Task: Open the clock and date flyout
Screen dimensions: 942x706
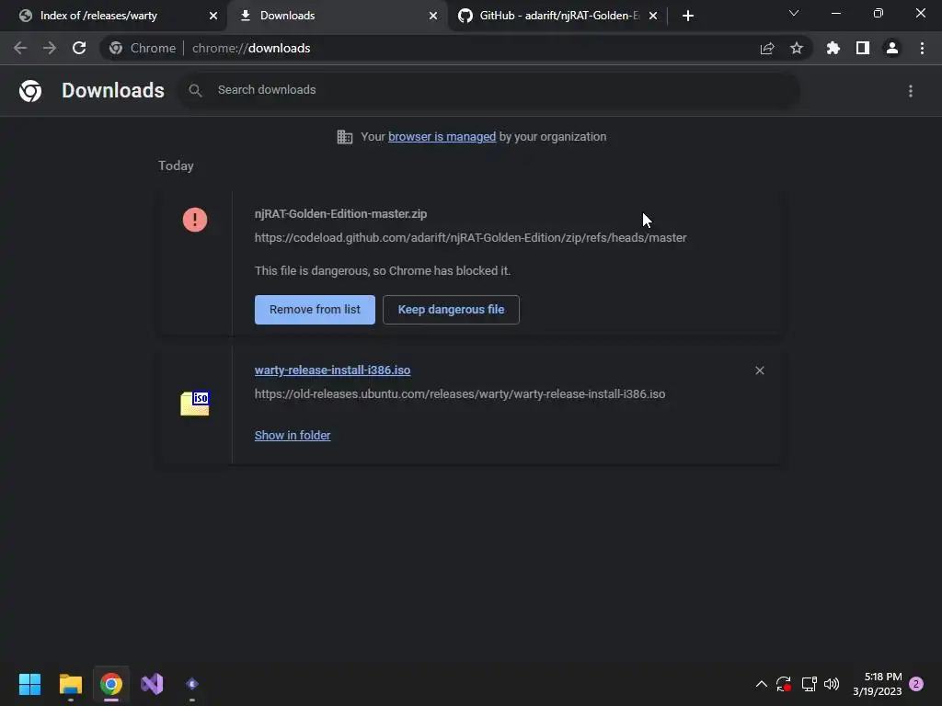Action: point(877,684)
